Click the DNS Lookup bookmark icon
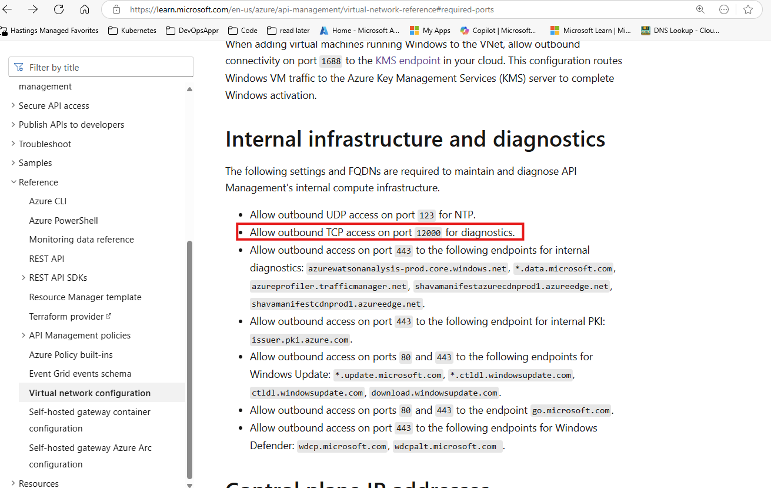 [x=645, y=30]
